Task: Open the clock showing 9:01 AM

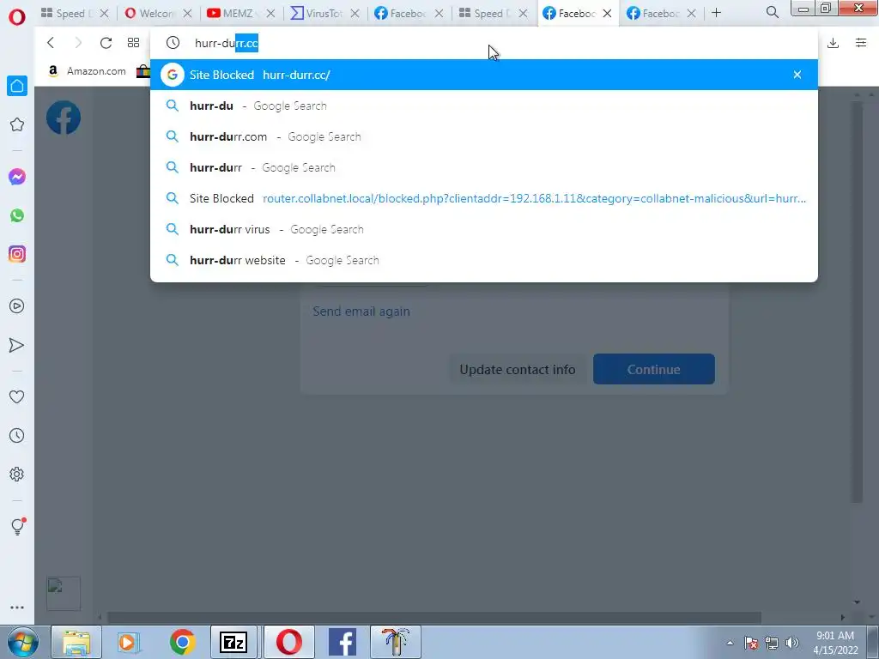Action: pyautogui.click(x=835, y=643)
